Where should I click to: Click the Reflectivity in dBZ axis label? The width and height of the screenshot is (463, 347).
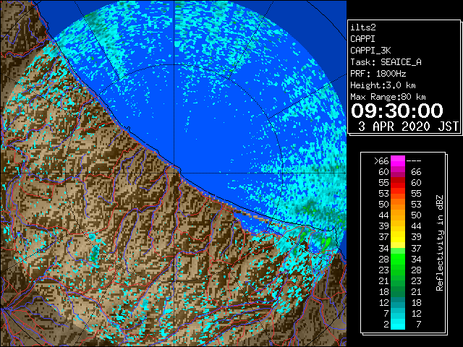[440, 243]
